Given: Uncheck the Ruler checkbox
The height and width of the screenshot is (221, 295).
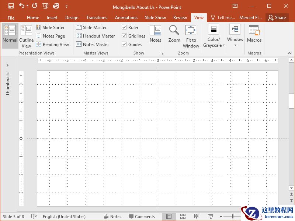Looking at the screenshot, I should click(124, 28).
